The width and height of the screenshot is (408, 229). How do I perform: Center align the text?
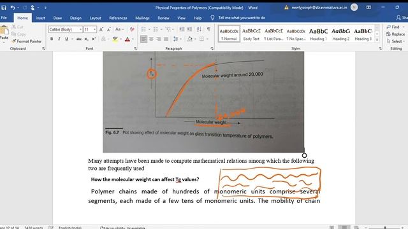151,39
